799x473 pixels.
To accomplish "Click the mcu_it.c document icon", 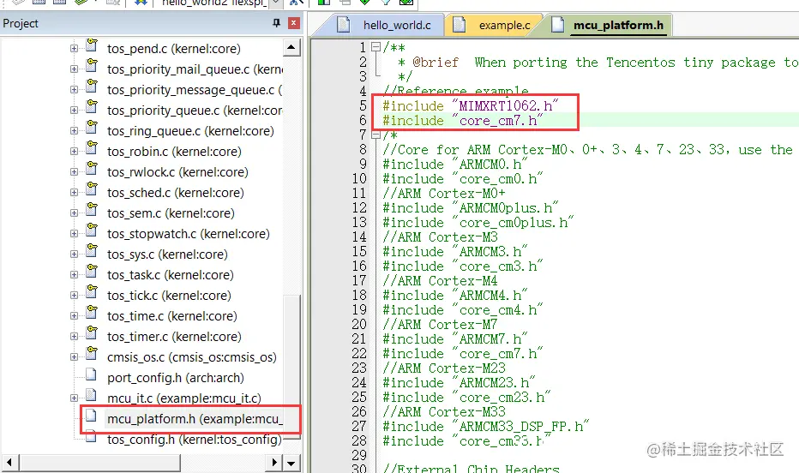I will (91, 395).
